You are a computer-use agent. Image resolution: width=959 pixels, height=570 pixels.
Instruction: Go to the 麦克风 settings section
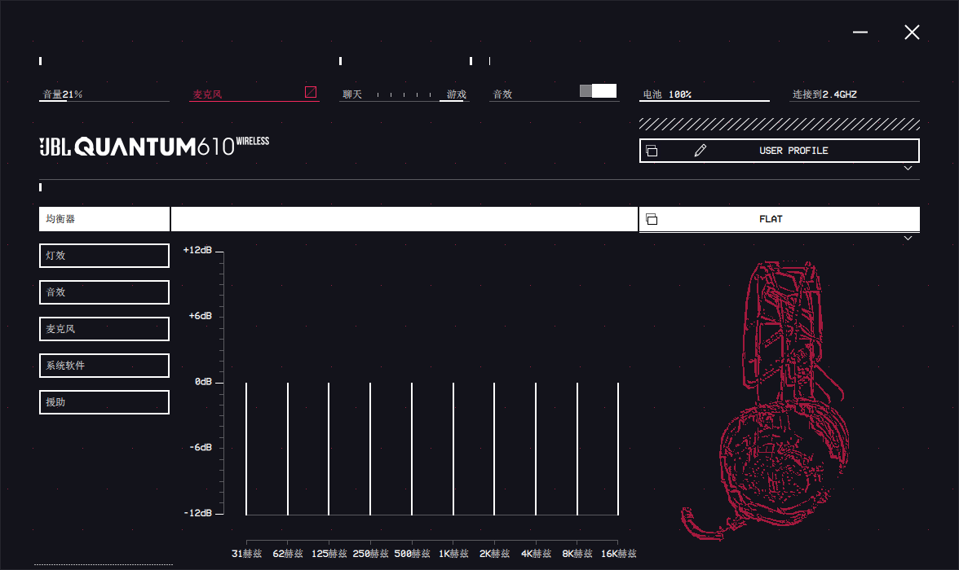coord(104,329)
